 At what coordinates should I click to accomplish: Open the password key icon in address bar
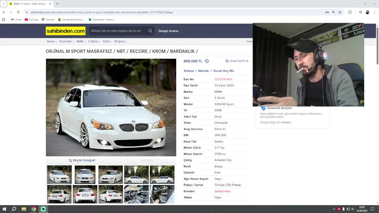click(327, 12)
